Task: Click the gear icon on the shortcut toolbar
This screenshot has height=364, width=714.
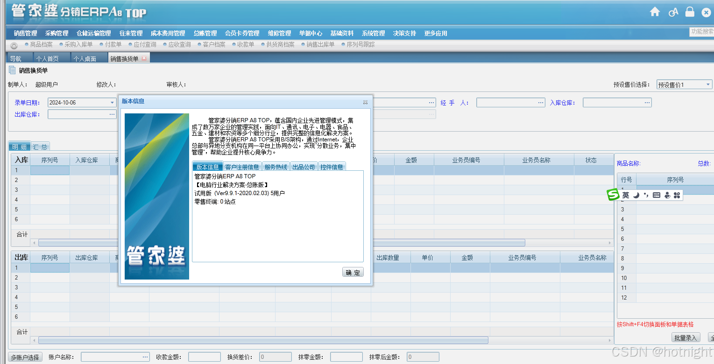Action: pos(13,44)
